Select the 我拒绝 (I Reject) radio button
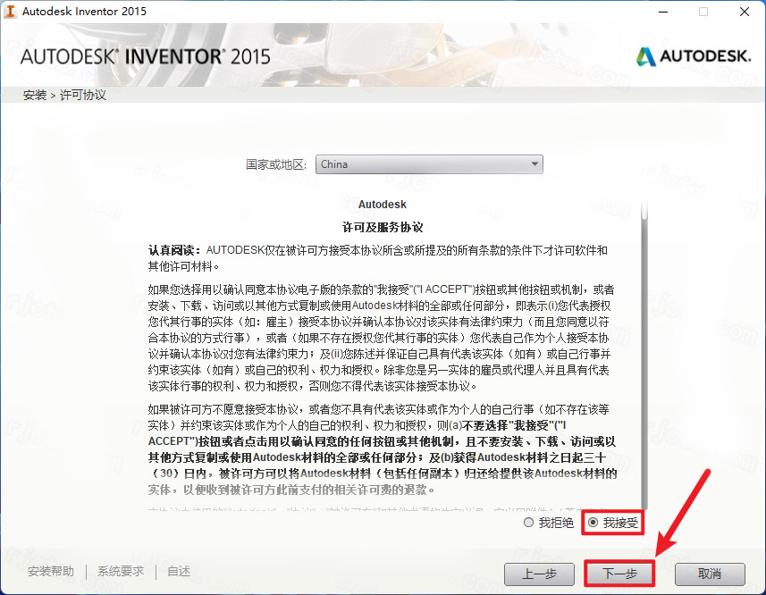 [x=528, y=523]
